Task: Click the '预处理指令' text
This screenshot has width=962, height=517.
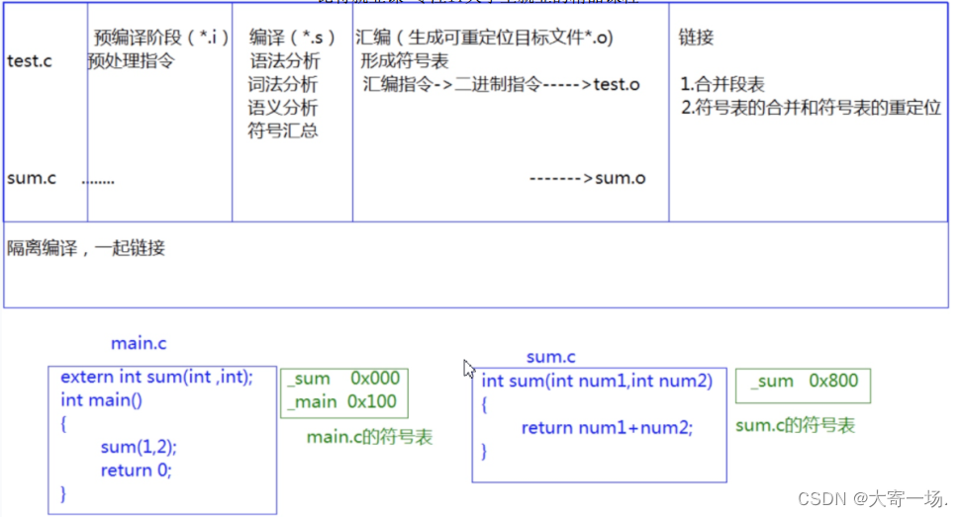Action: tap(131, 61)
